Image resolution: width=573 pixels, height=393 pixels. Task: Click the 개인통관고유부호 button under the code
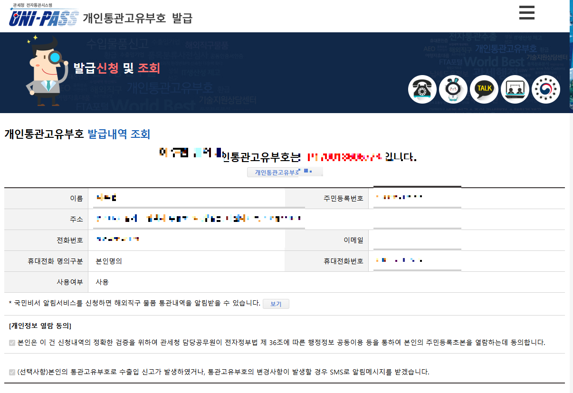pos(285,172)
